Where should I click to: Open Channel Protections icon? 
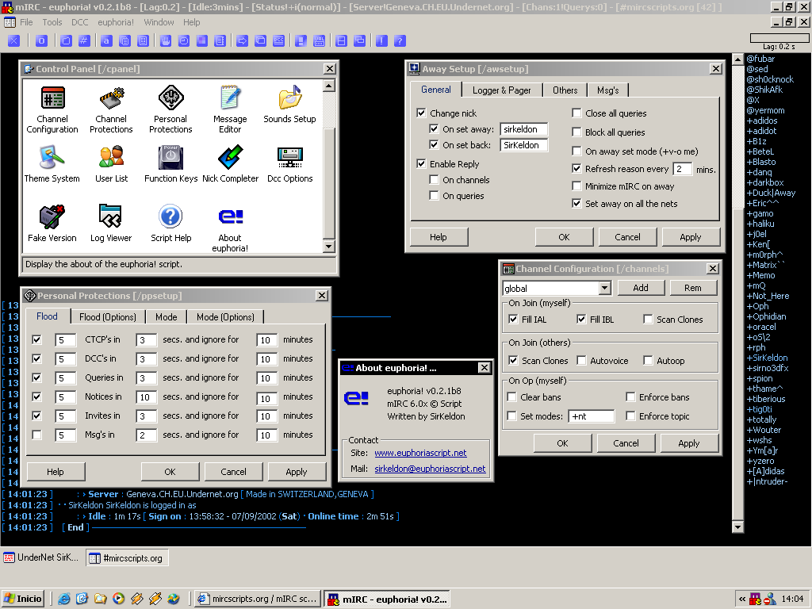pos(111,109)
